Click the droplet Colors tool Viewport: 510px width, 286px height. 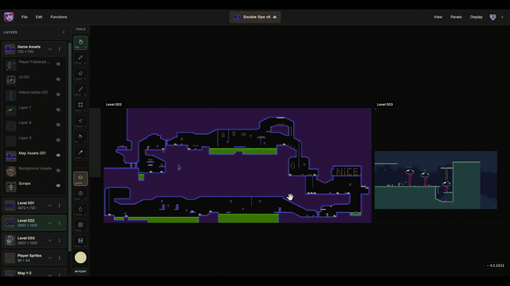[x=80, y=210]
